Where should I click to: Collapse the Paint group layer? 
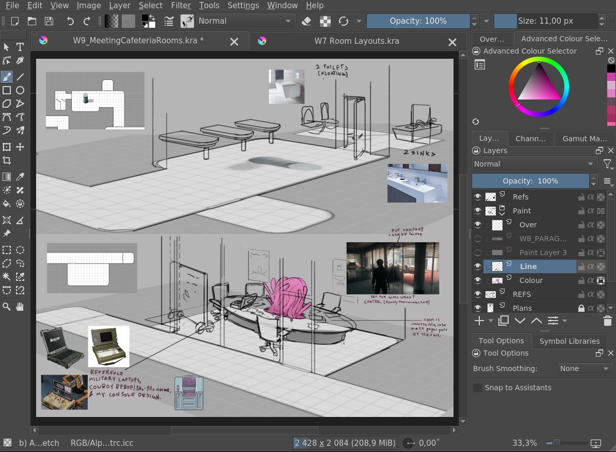point(502,214)
